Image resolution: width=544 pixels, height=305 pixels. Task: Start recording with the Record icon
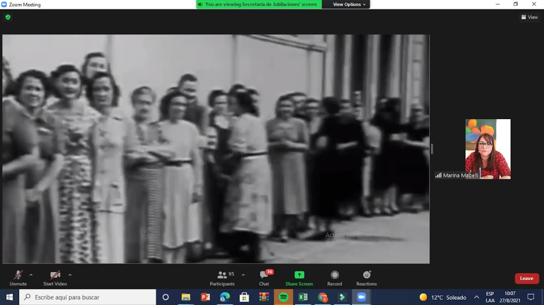[x=335, y=278]
